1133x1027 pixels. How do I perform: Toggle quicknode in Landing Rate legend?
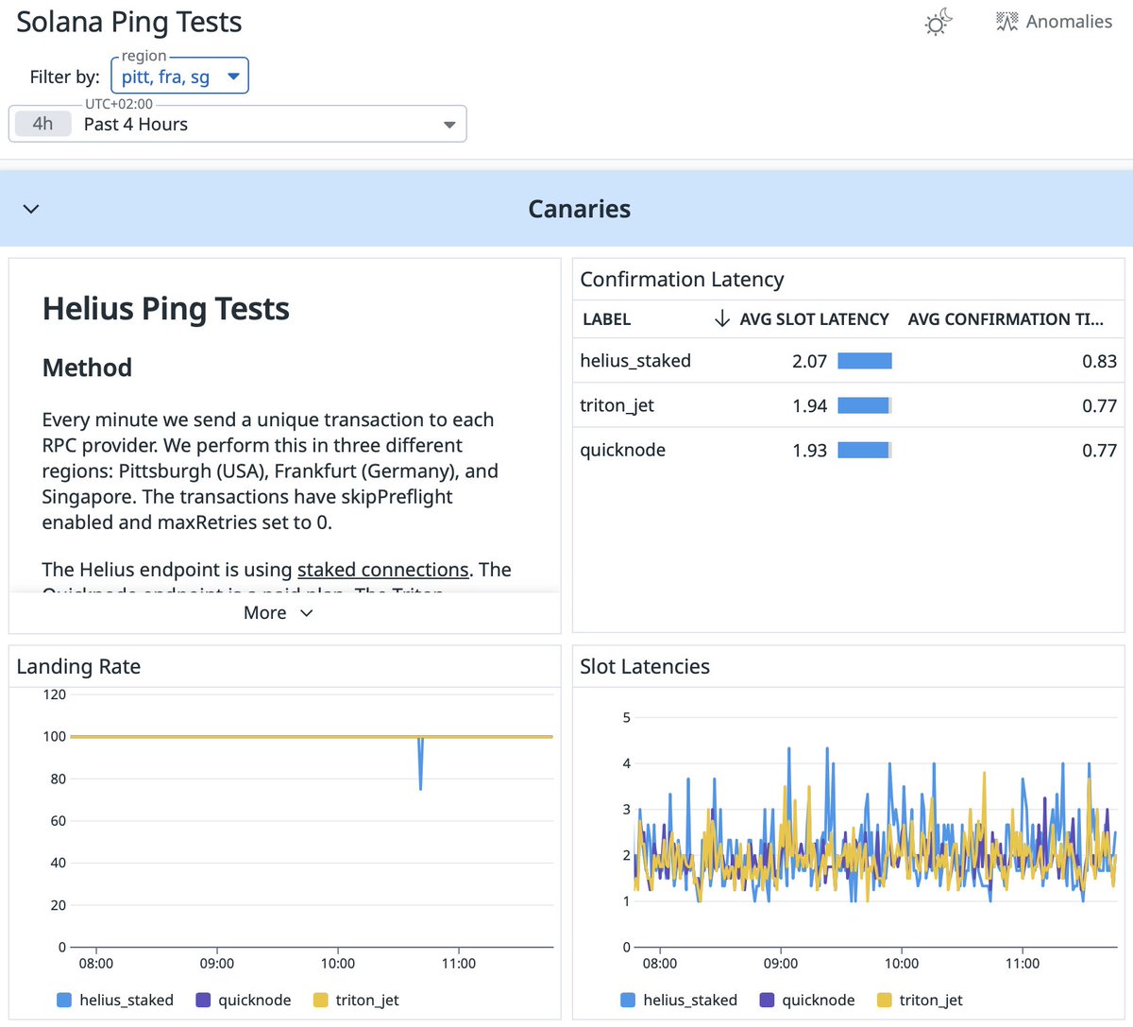(x=244, y=1000)
